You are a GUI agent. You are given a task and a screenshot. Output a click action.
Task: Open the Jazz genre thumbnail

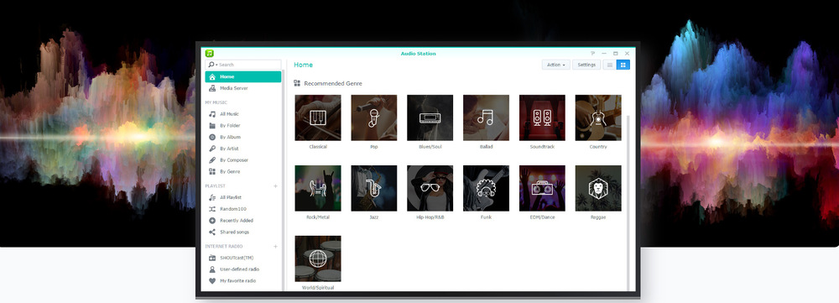374,189
